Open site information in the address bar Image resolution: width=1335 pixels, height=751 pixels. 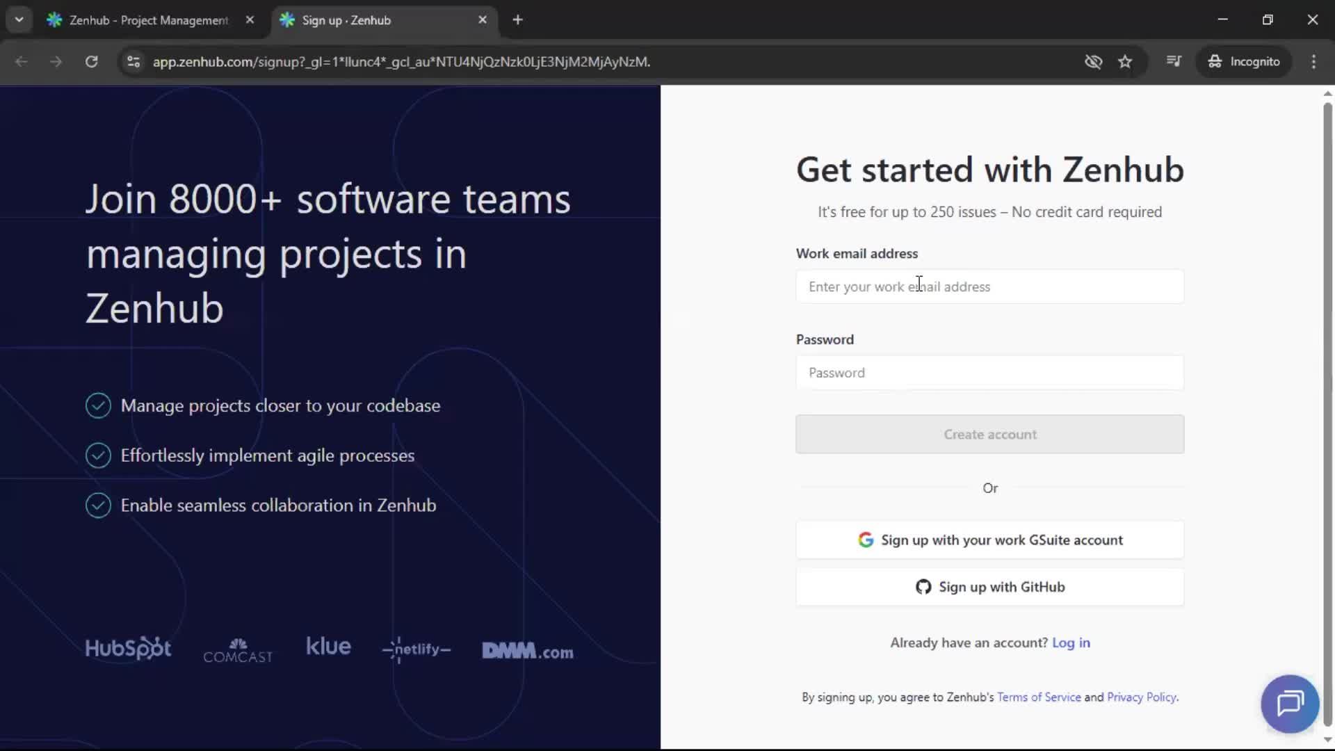(133, 62)
